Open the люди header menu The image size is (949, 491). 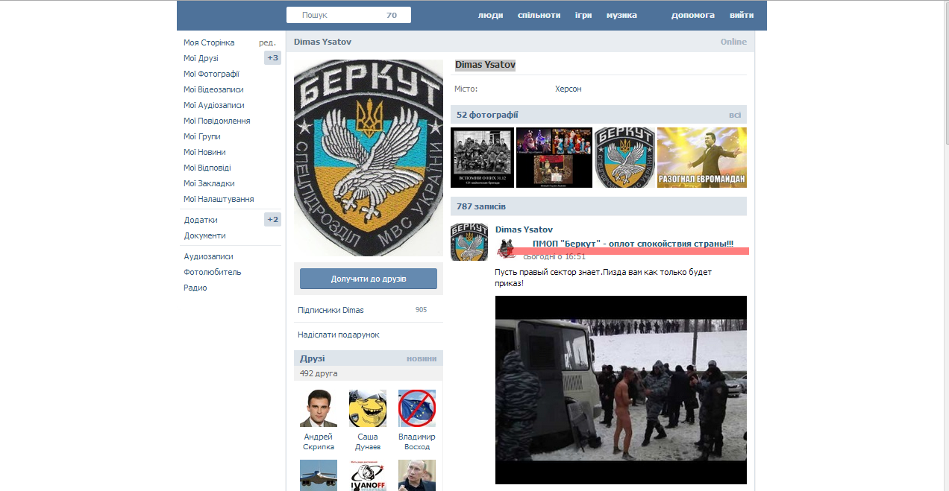pos(490,15)
